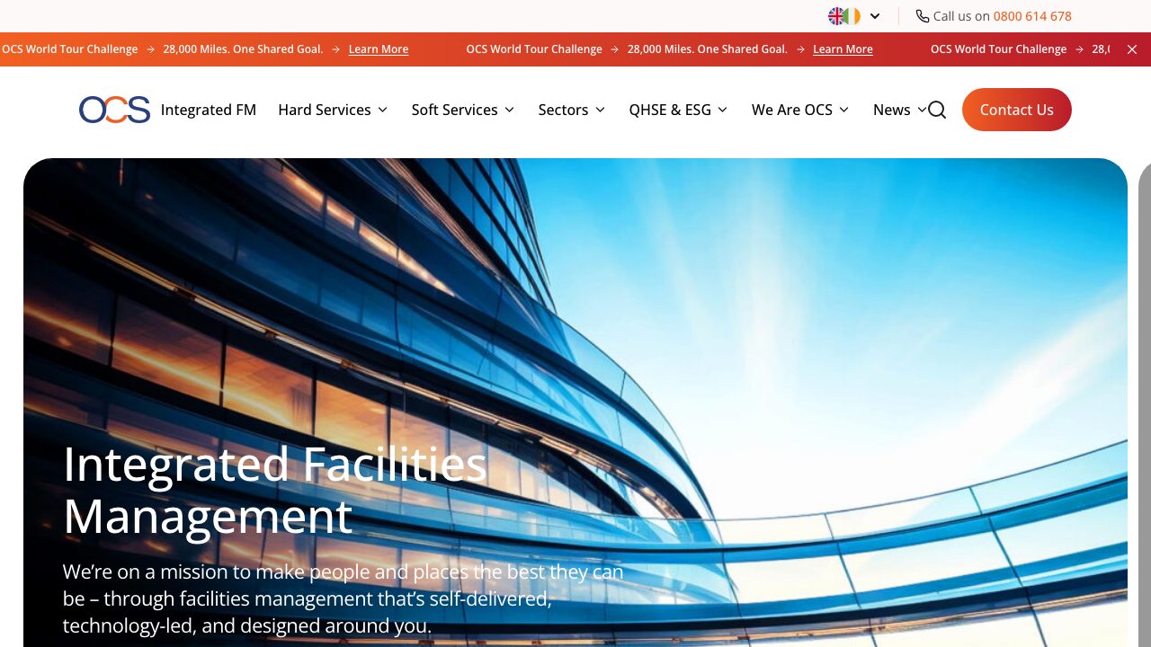Expand the We Are OCS dropdown chevron
The width and height of the screenshot is (1151, 647).
[843, 110]
